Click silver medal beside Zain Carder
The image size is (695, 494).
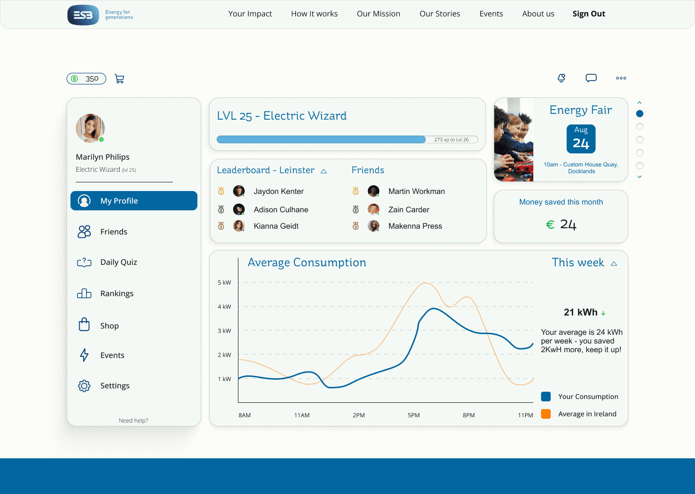click(356, 209)
